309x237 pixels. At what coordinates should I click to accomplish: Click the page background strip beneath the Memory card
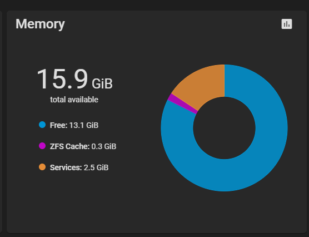[x=154, y=235]
